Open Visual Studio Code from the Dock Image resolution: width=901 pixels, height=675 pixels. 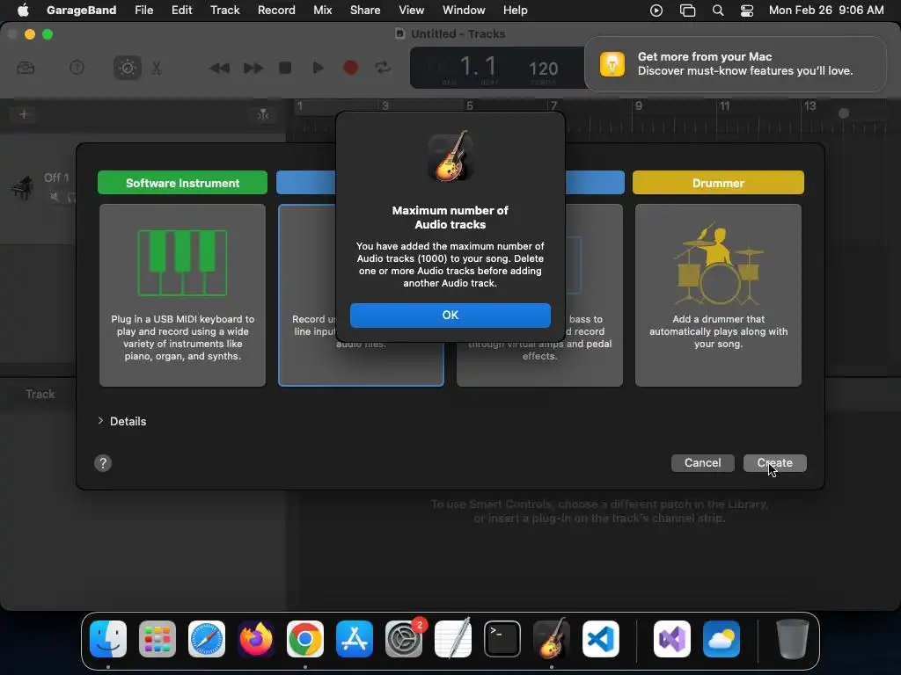point(600,639)
